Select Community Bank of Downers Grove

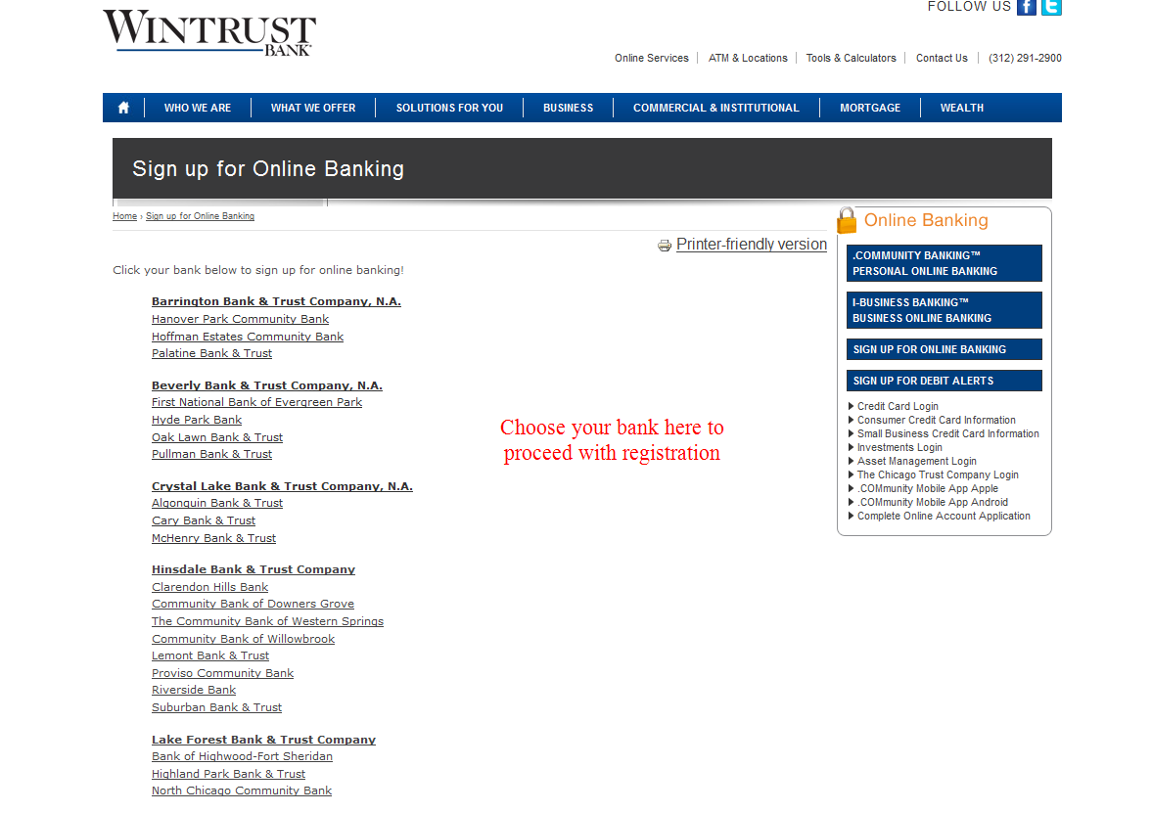point(253,604)
